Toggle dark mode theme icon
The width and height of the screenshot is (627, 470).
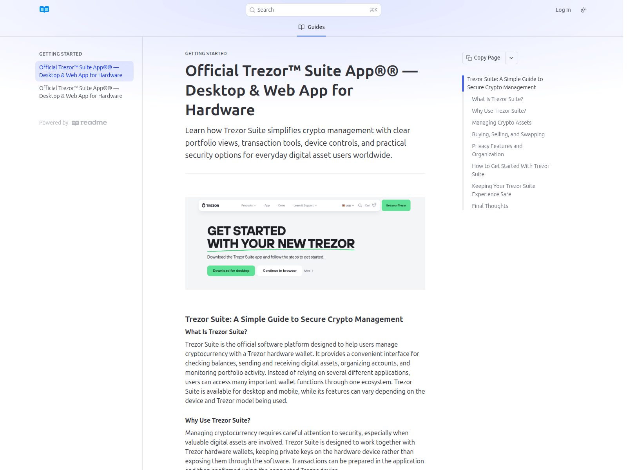tap(584, 10)
